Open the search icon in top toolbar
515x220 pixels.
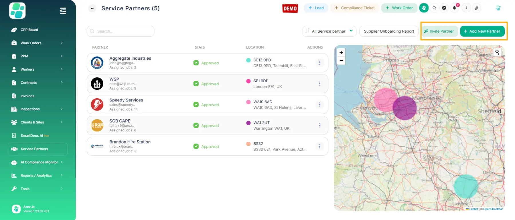(x=434, y=8)
